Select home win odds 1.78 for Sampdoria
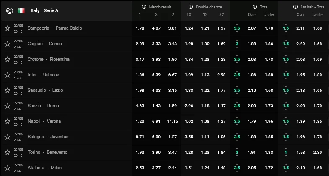The image size is (329, 176). 140,28
